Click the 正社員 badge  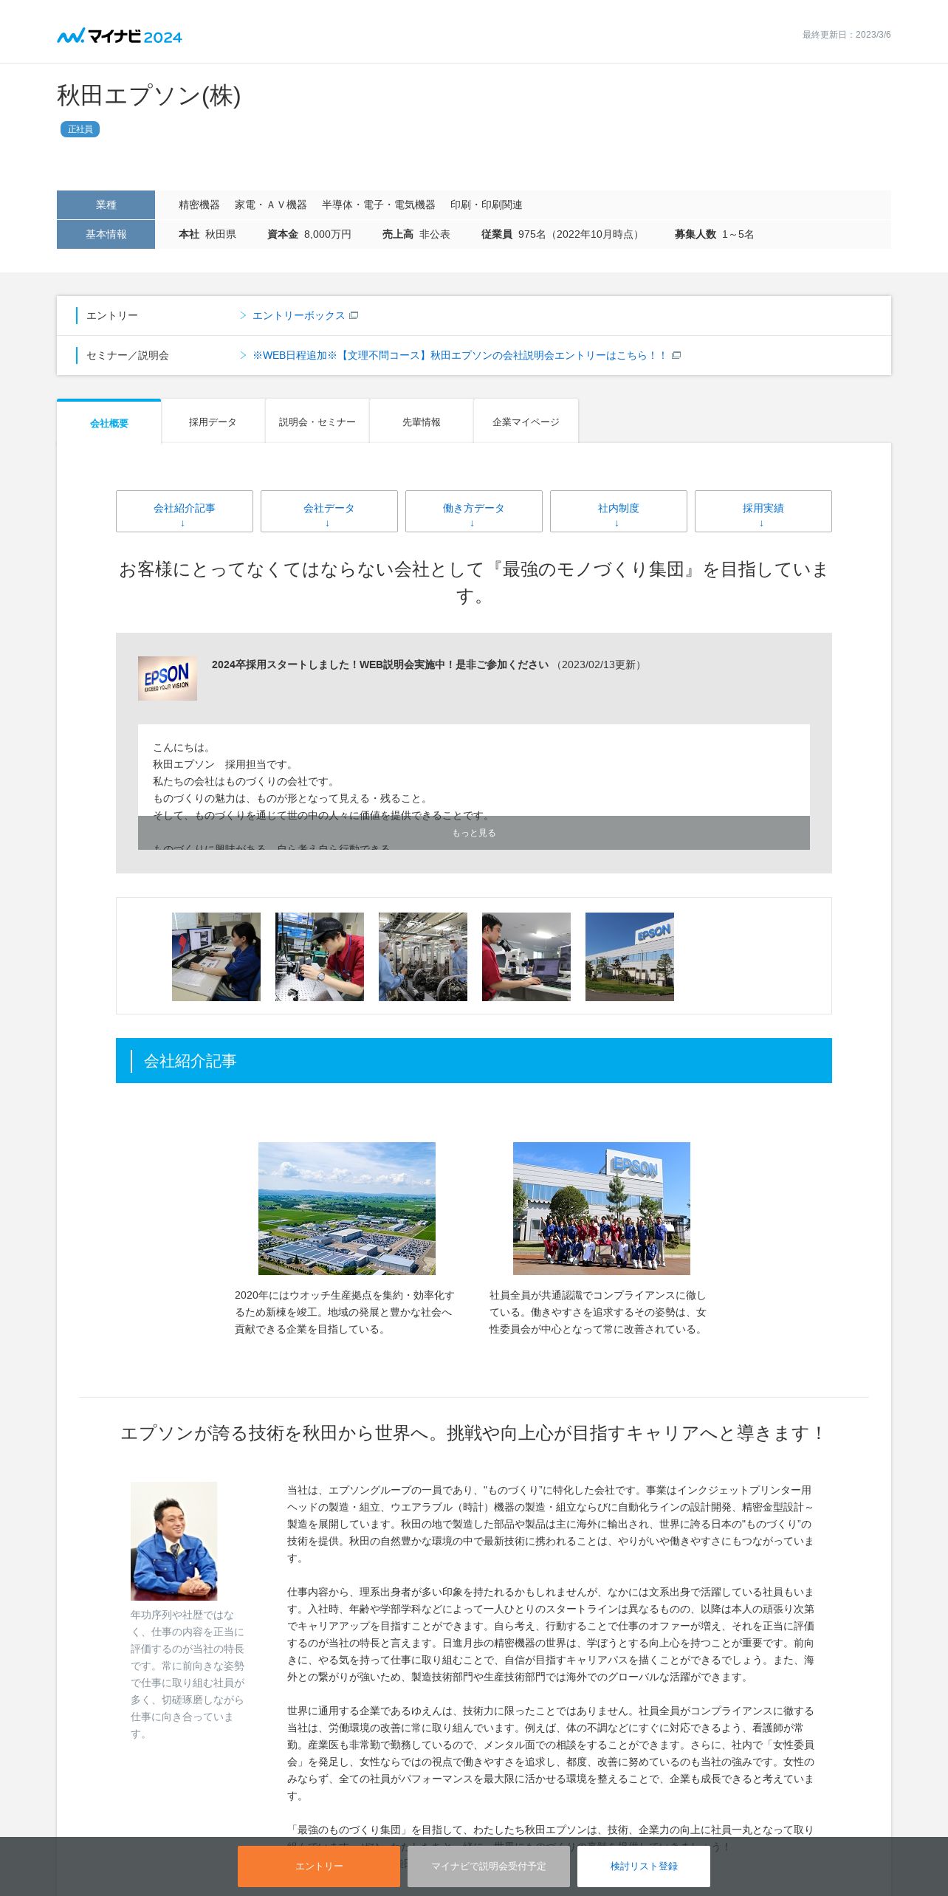80,129
